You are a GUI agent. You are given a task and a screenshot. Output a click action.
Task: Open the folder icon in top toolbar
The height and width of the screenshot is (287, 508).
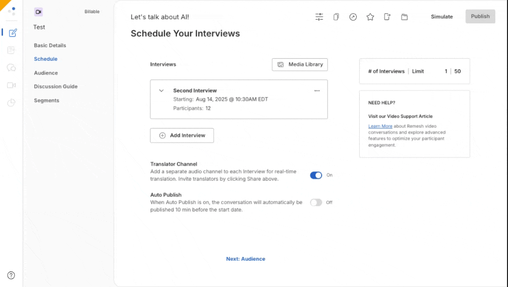[404, 17]
